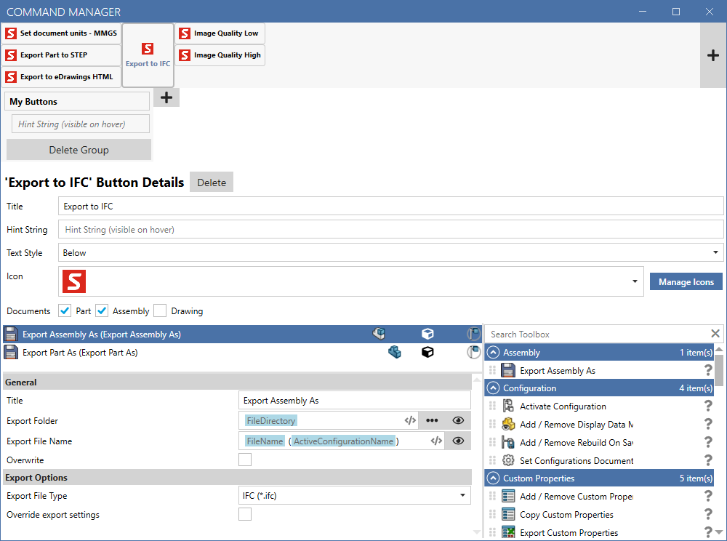Click the assembly icon in the Export Assembly As row
727x541 pixels.
click(379, 334)
